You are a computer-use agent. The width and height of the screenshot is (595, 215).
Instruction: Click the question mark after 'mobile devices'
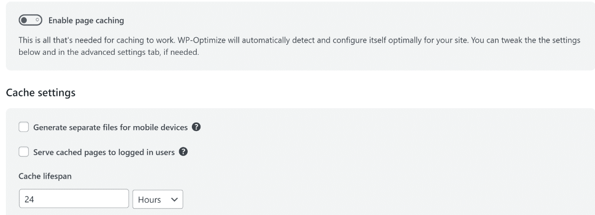[196, 127]
